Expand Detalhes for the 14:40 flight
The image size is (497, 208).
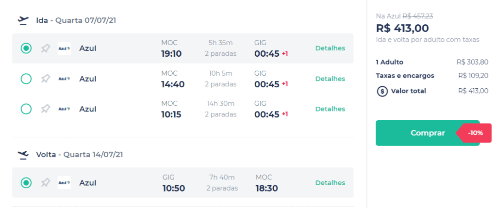(330, 79)
